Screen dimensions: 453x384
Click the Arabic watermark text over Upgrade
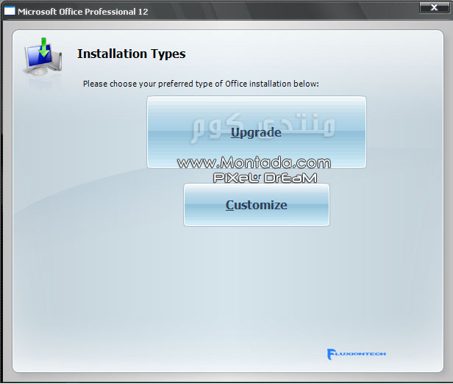coord(263,125)
